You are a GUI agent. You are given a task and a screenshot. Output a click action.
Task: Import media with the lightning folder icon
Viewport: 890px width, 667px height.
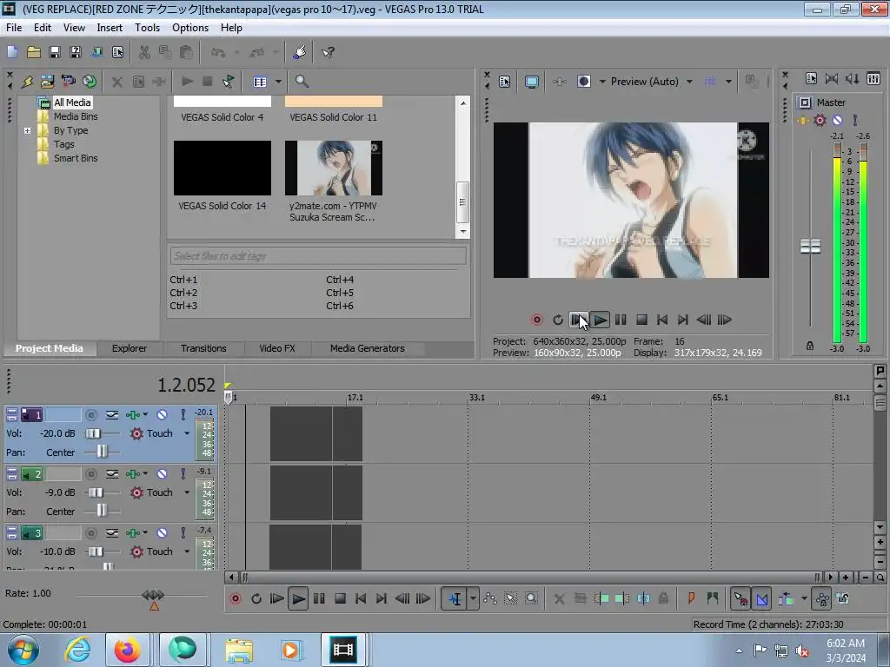pyautogui.click(x=27, y=82)
